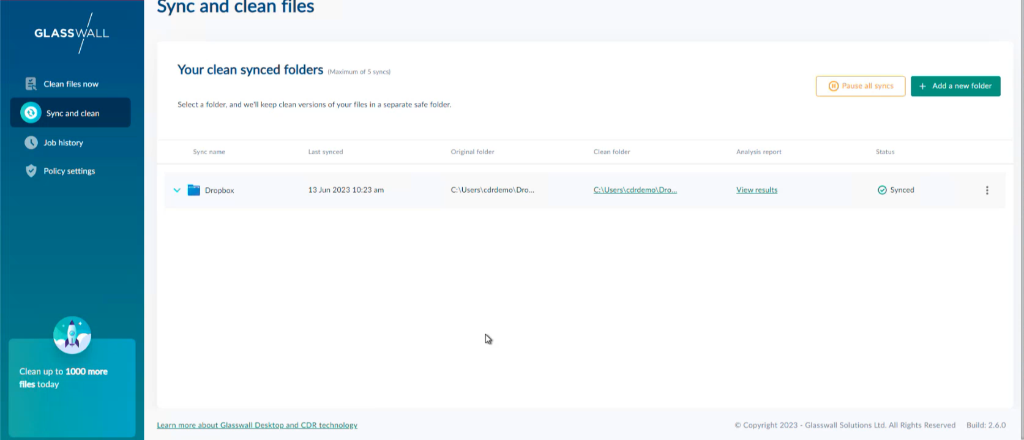Click the Clean files now icon
The height and width of the screenshot is (440, 1024).
coord(31,84)
